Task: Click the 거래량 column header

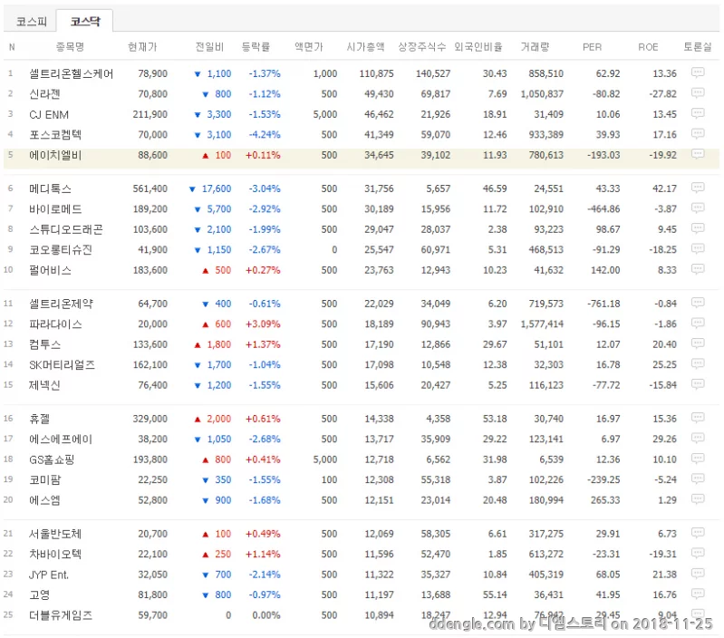Action: coord(535,46)
